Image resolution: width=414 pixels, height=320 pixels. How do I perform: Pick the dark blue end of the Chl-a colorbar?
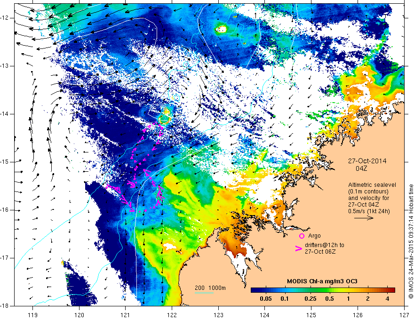click(x=254, y=290)
